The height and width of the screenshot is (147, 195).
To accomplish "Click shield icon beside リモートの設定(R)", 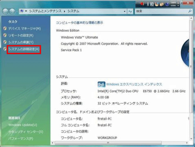I will click(5, 35).
